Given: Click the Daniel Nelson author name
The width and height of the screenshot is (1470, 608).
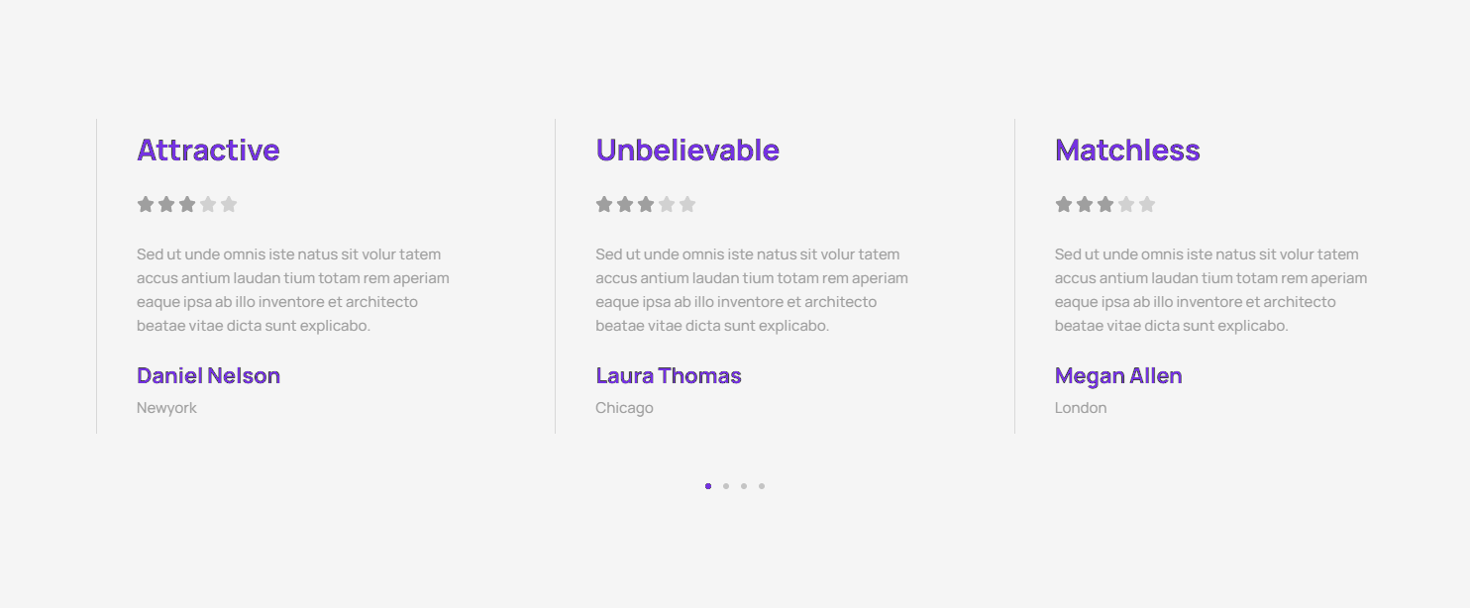Looking at the screenshot, I should pos(208,376).
